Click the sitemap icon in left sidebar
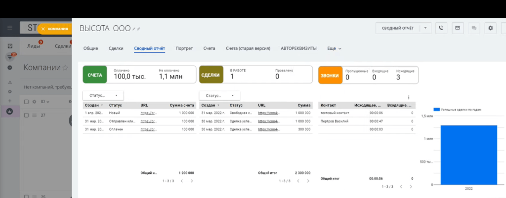The height and width of the screenshot is (198, 506). [10, 82]
